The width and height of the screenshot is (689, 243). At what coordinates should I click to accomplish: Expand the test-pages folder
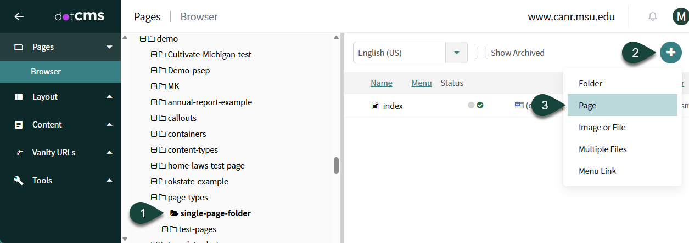[x=165, y=229]
